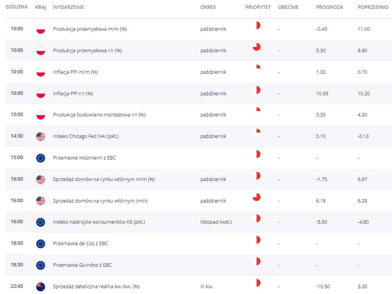Click the PRIORYTET column header
392x294 pixels.
[x=258, y=7]
